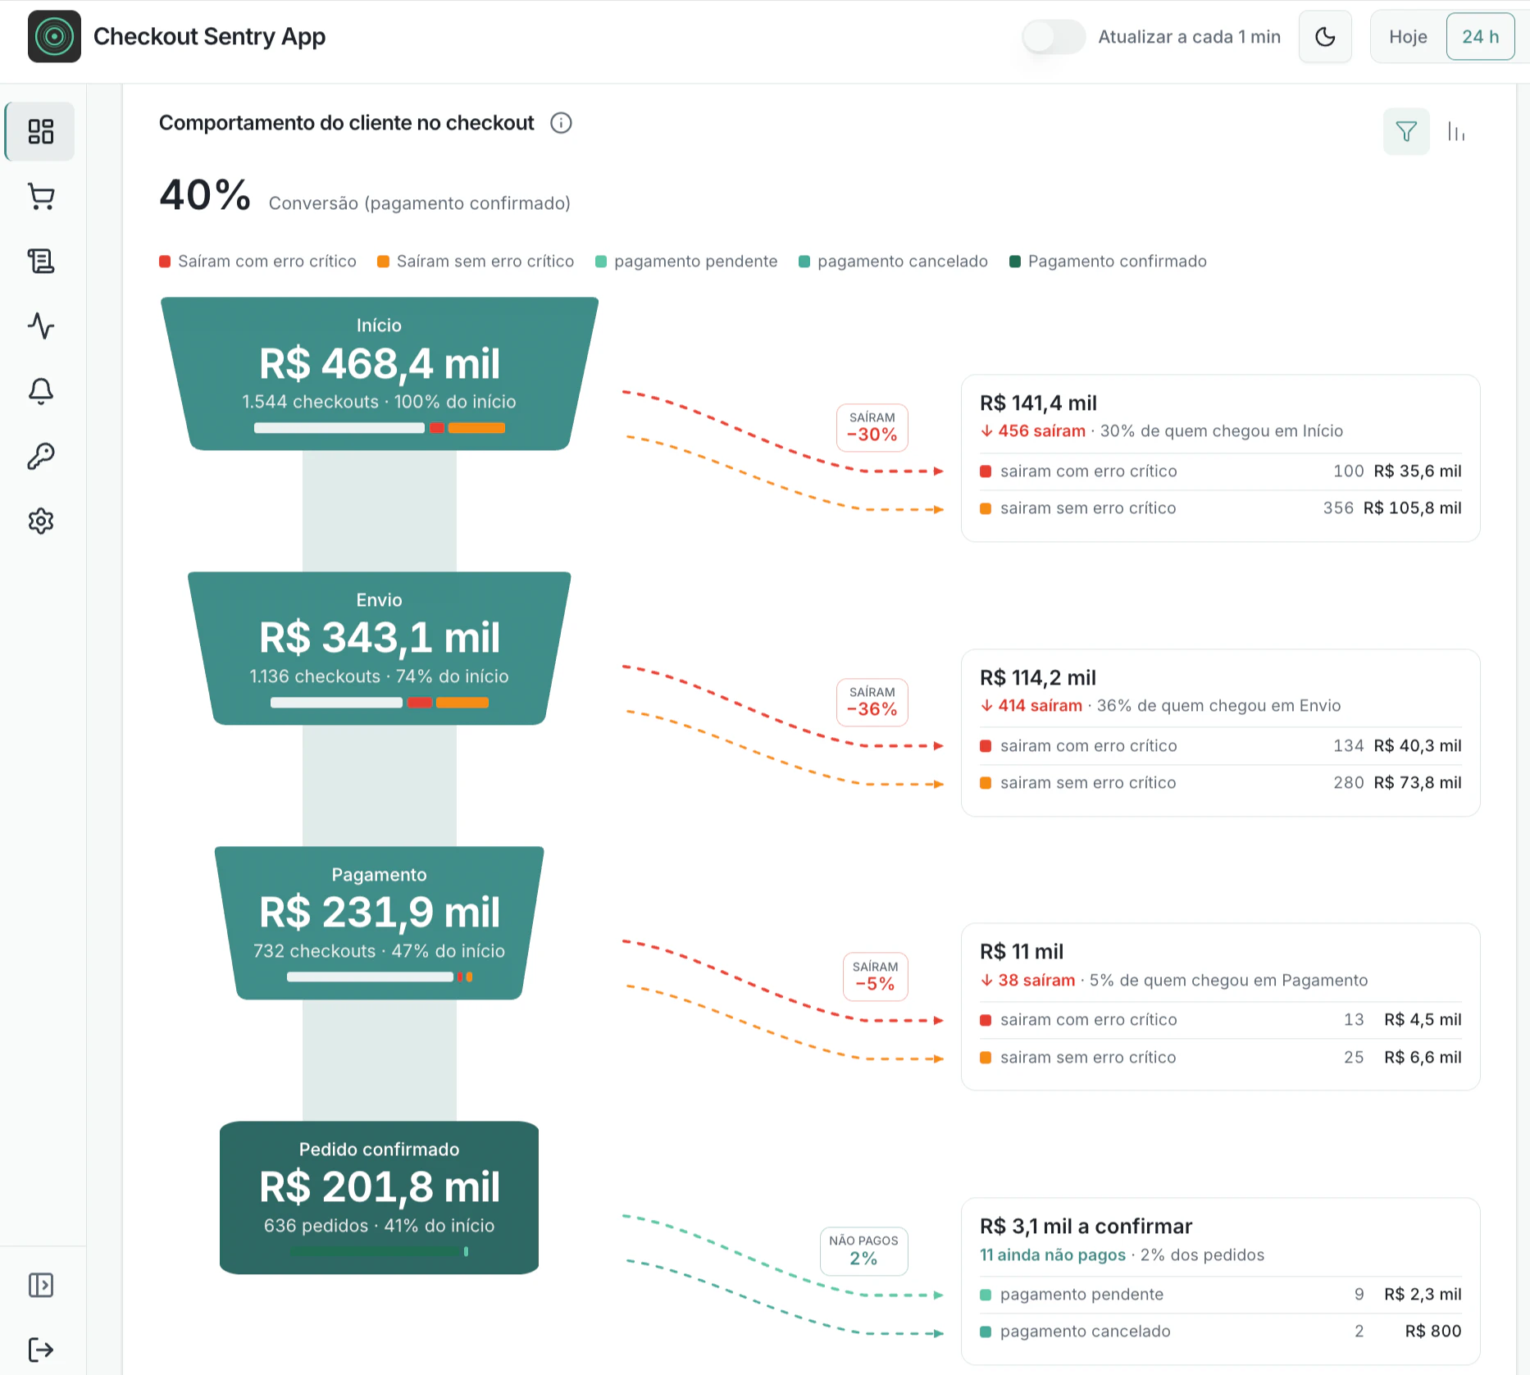The image size is (1530, 1375).
Task: Click the Início funnel stage block
Action: (x=380, y=374)
